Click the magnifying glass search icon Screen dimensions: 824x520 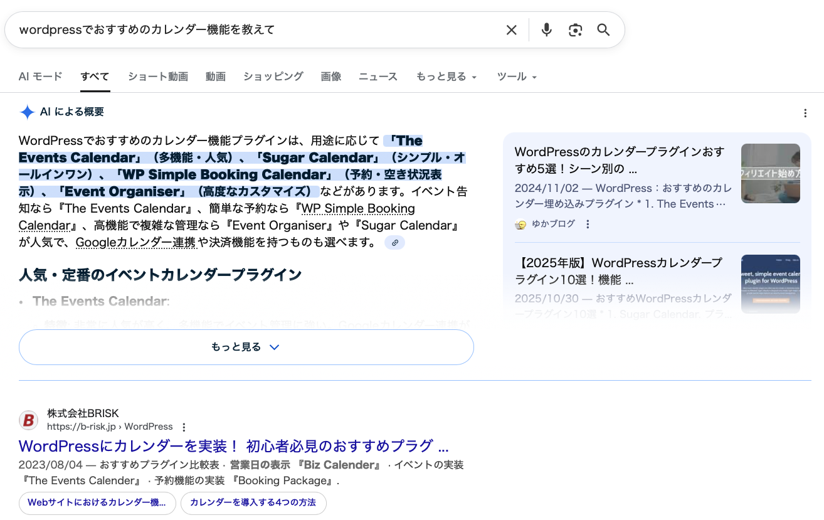coord(603,30)
